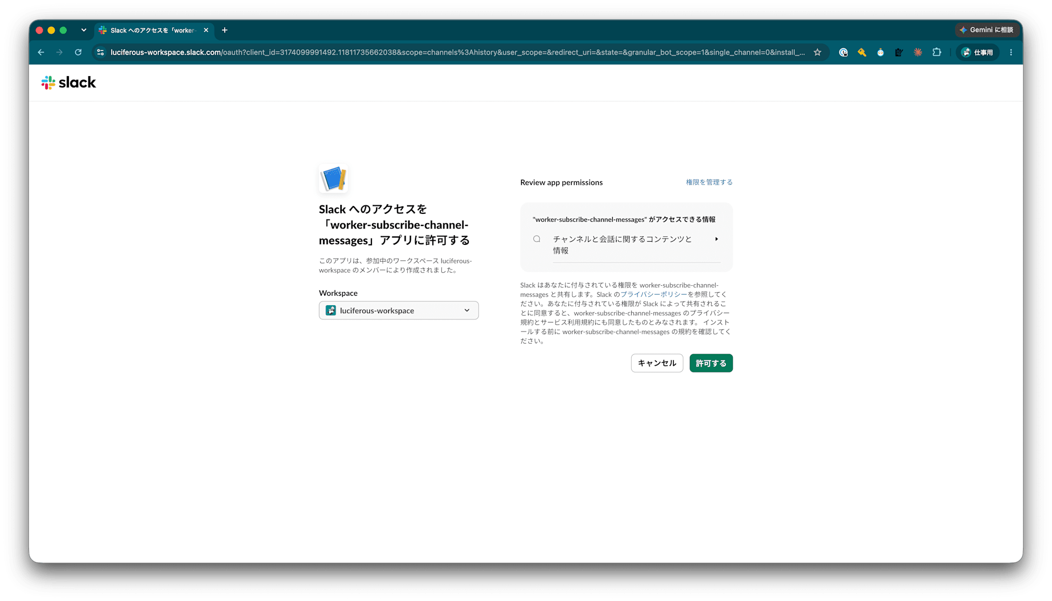
Task: Click the "Review app permissions" heading
Action: [561, 182]
